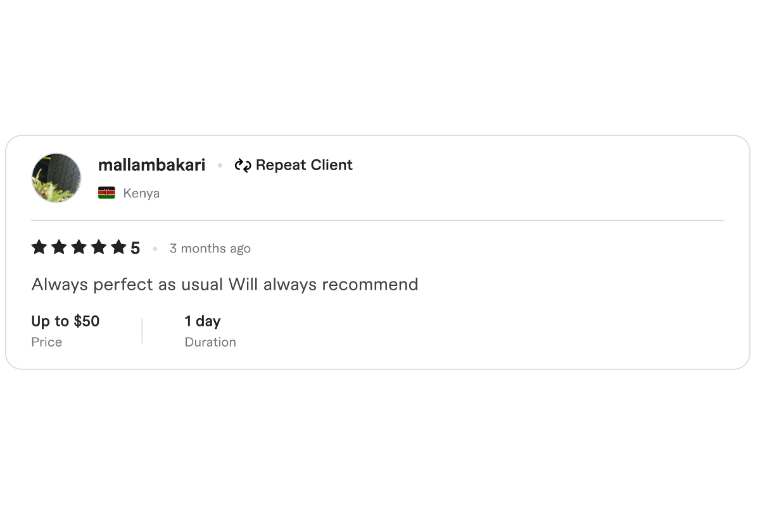
Task: Click the Up to $50 price value
Action: [x=65, y=321]
